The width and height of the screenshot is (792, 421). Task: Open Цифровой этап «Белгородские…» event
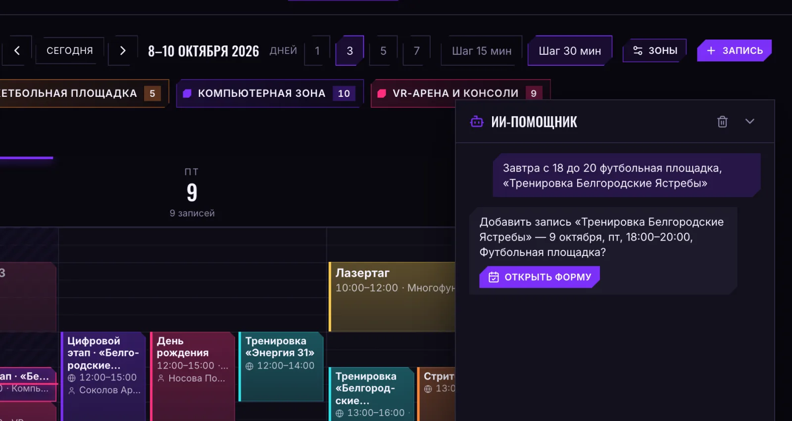click(103, 376)
